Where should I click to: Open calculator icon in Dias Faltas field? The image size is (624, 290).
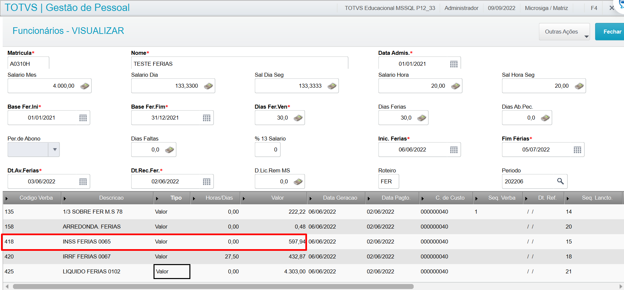[169, 150]
